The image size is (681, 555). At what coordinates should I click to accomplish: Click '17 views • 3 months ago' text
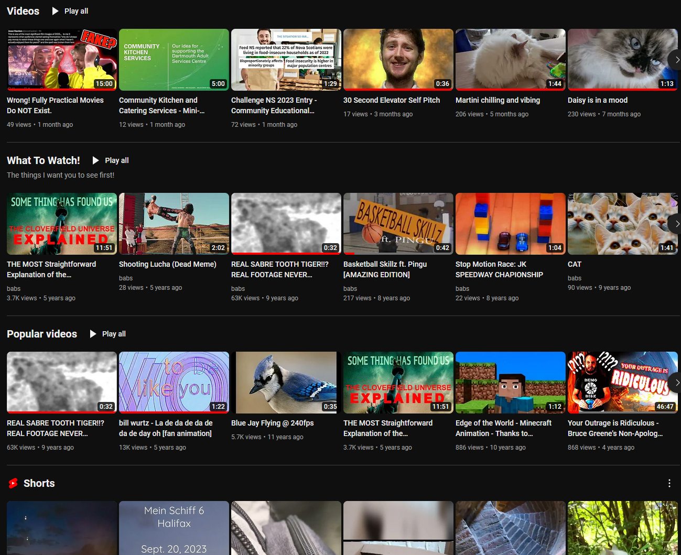click(378, 114)
